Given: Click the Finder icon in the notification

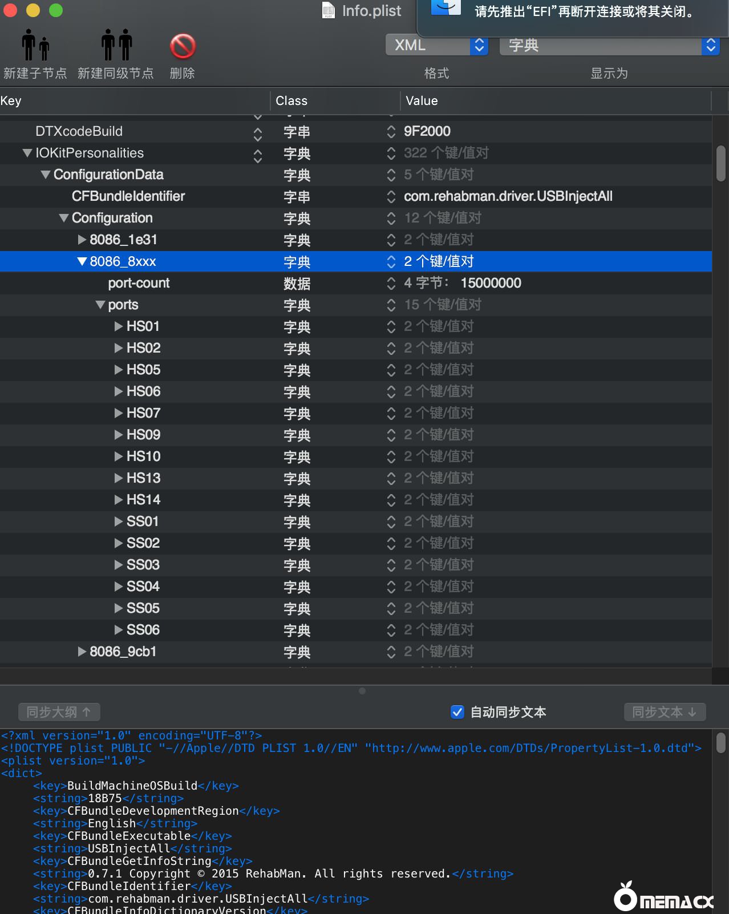Looking at the screenshot, I should tap(445, 8).
